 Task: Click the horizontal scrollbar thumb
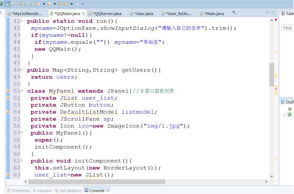(x=97, y=182)
